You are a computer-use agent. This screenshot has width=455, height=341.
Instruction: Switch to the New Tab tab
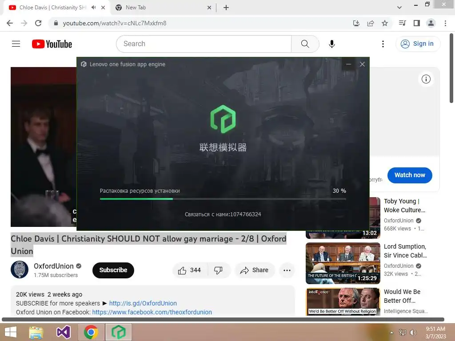click(x=163, y=8)
